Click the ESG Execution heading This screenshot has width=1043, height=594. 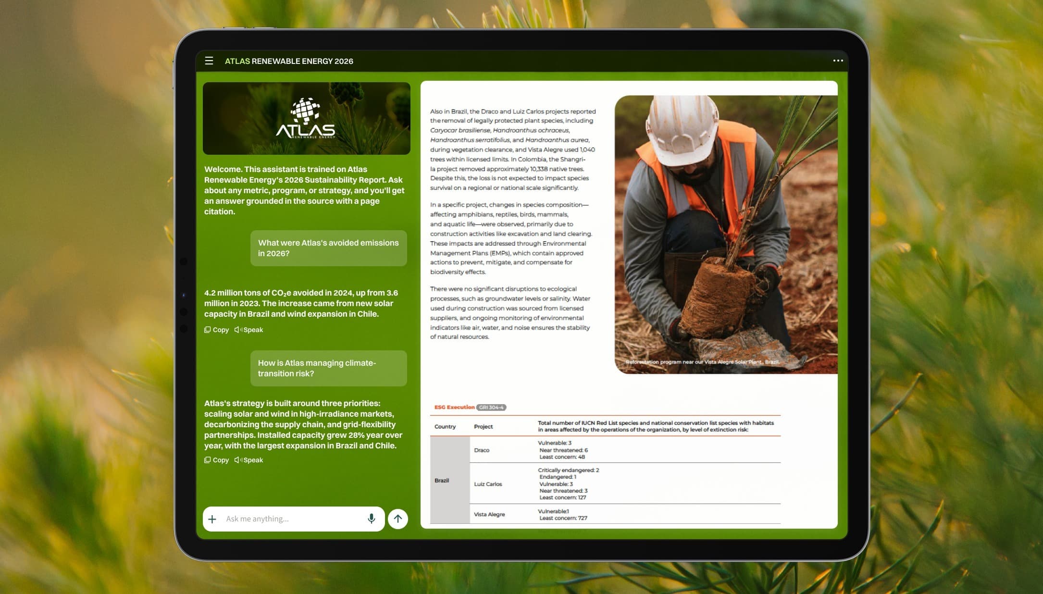point(454,407)
